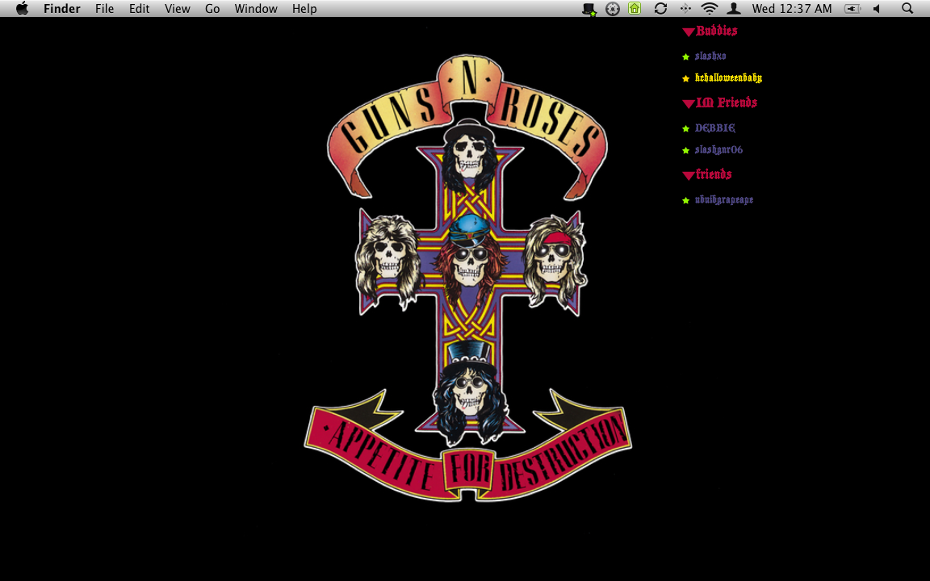The width and height of the screenshot is (930, 581).
Task: Open the Wi-Fi status menu
Action: (710, 8)
